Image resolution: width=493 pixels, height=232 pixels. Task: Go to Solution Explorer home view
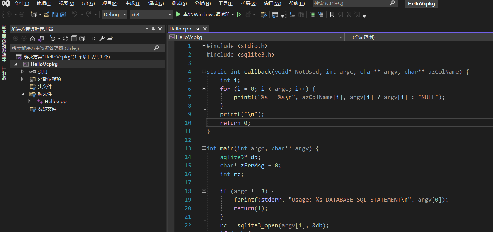point(33,39)
